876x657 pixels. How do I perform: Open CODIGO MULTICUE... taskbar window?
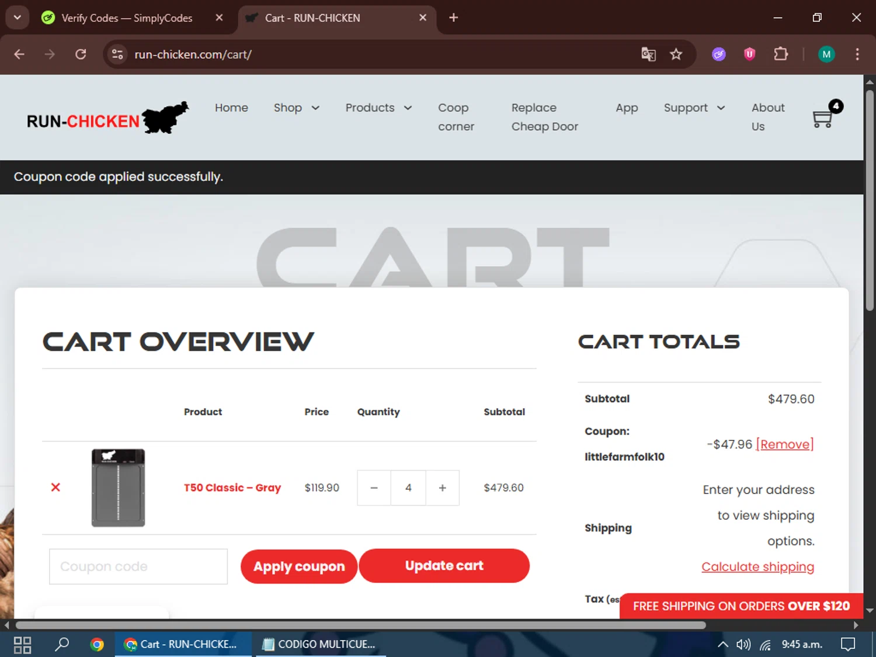[319, 644]
